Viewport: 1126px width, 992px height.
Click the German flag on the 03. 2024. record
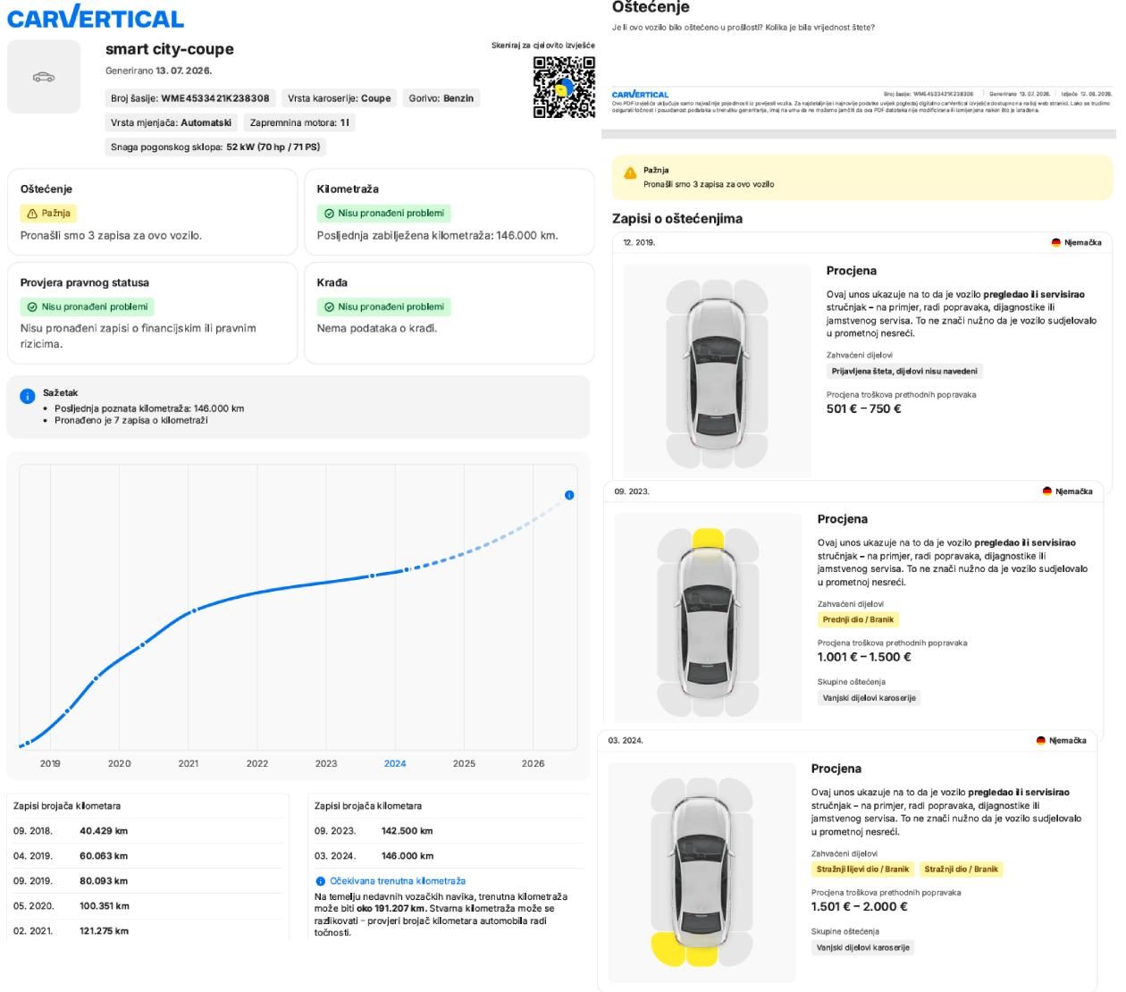click(x=1041, y=741)
